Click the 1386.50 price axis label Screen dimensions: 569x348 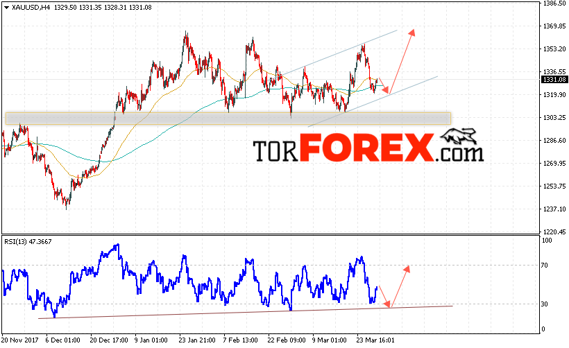coord(554,3)
